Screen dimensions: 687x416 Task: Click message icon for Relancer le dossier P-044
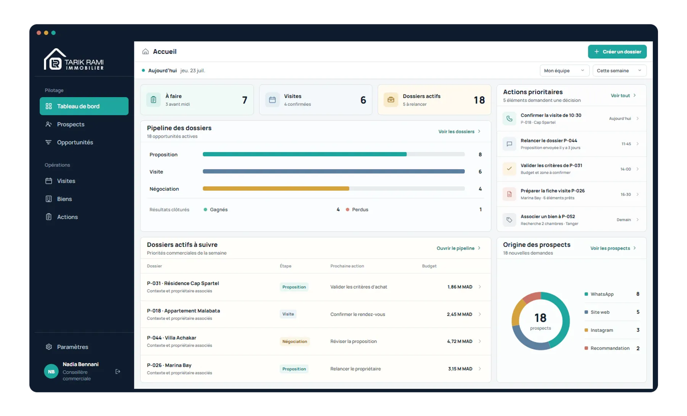click(x=509, y=144)
